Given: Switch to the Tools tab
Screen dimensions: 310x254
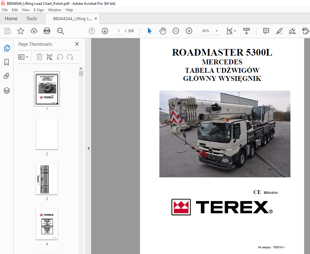Looking at the screenshot, I should (32, 19).
